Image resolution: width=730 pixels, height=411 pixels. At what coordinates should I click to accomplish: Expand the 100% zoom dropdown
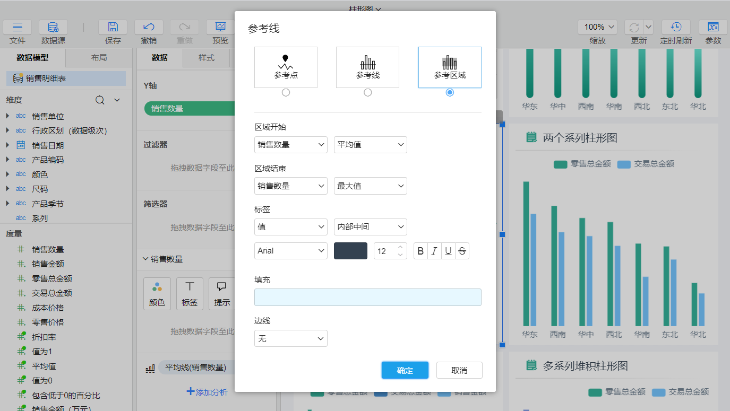597,27
